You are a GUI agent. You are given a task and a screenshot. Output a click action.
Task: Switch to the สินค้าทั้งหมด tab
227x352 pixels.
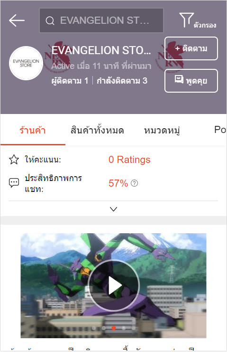tap(97, 130)
